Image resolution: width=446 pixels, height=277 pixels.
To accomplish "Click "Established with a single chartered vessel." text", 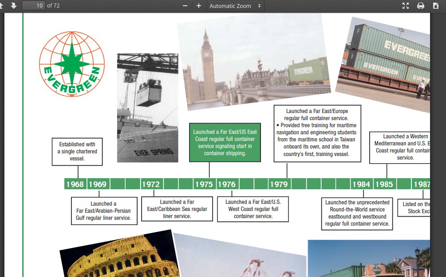I will (77, 152).
